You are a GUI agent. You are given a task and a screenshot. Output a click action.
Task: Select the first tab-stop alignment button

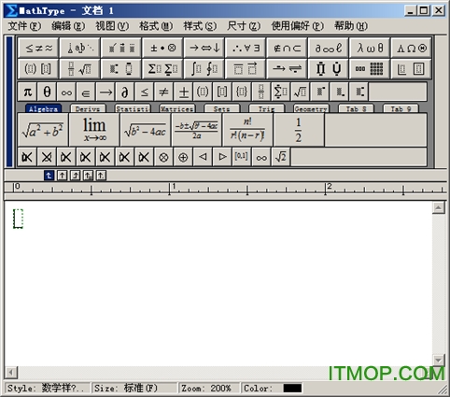click(x=49, y=176)
